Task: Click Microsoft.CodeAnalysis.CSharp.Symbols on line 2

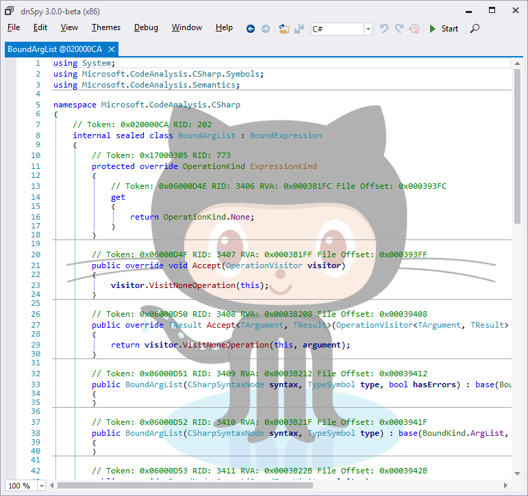Action: click(x=171, y=74)
